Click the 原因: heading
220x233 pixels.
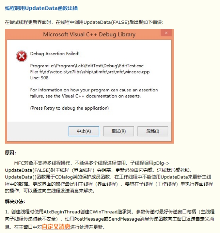[x=11, y=153]
